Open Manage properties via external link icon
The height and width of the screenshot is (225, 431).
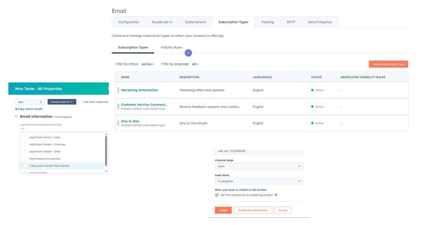tap(71, 101)
